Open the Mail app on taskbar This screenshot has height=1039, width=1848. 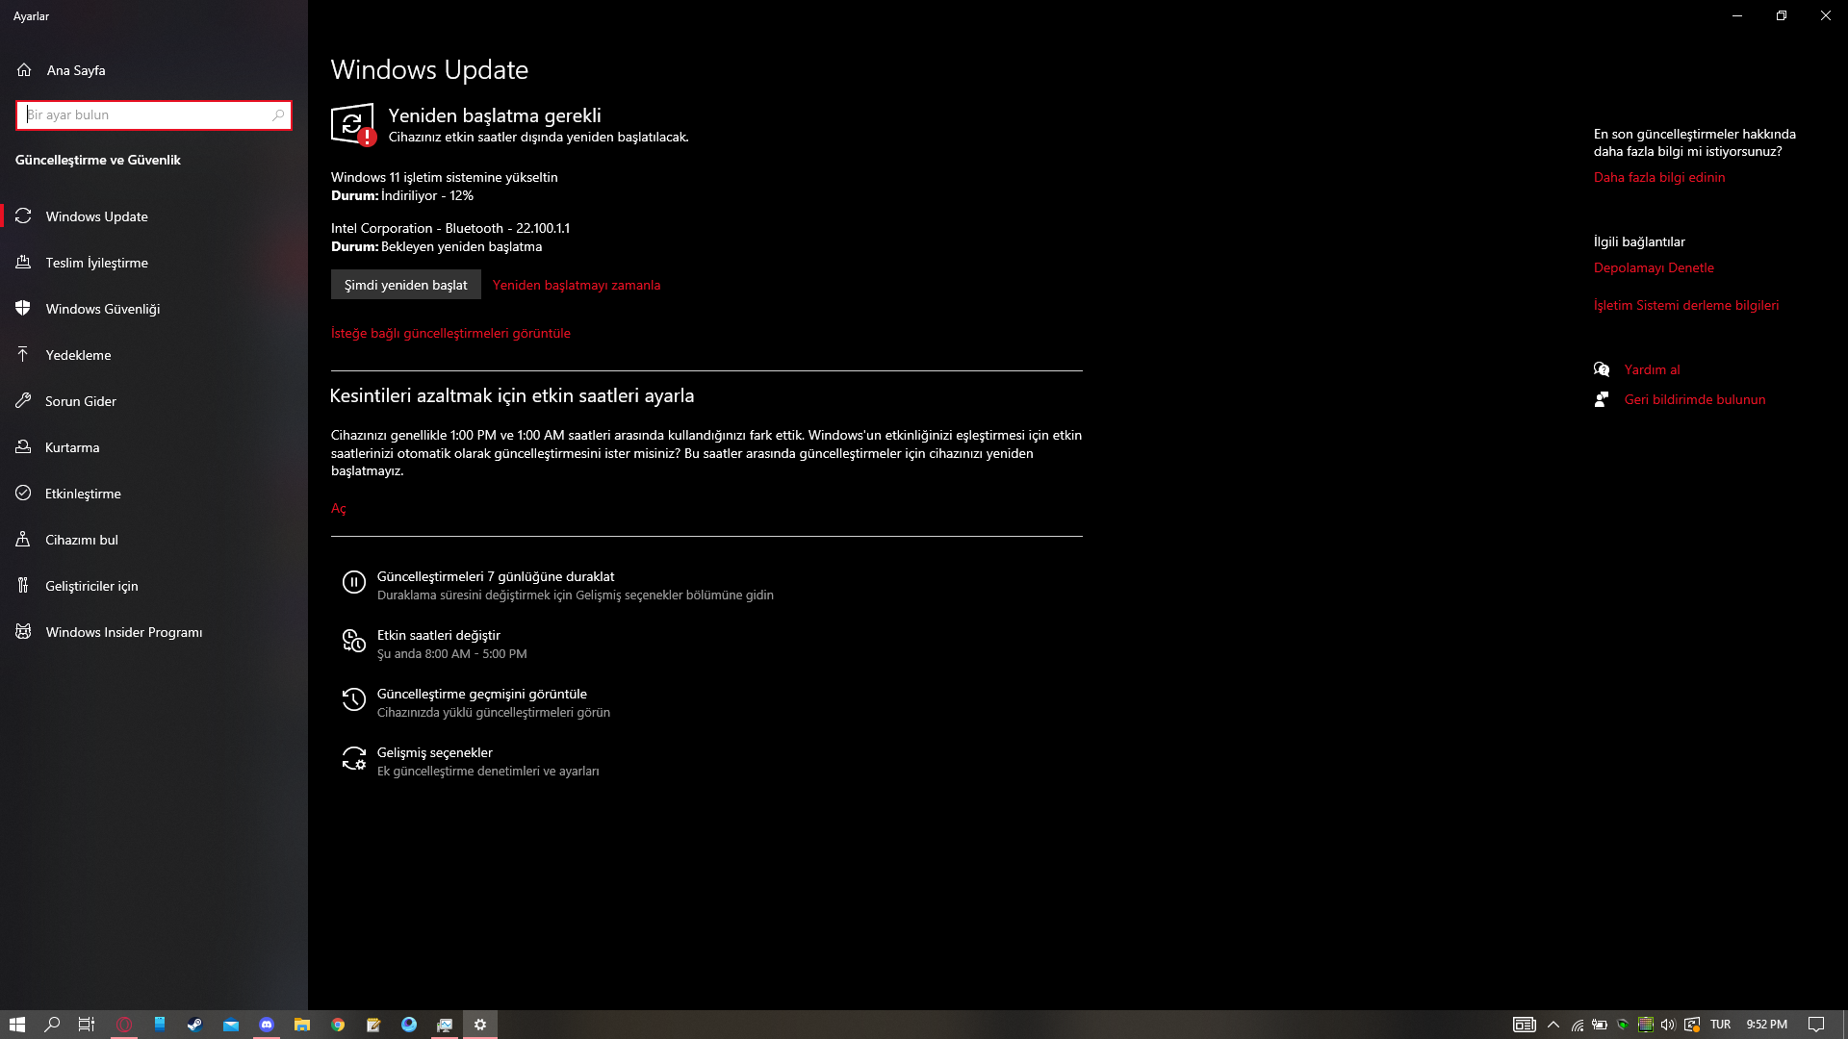(x=231, y=1025)
